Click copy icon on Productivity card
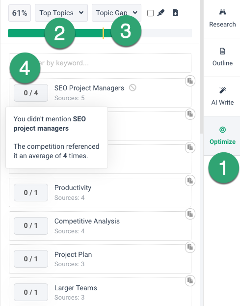 coord(190,181)
